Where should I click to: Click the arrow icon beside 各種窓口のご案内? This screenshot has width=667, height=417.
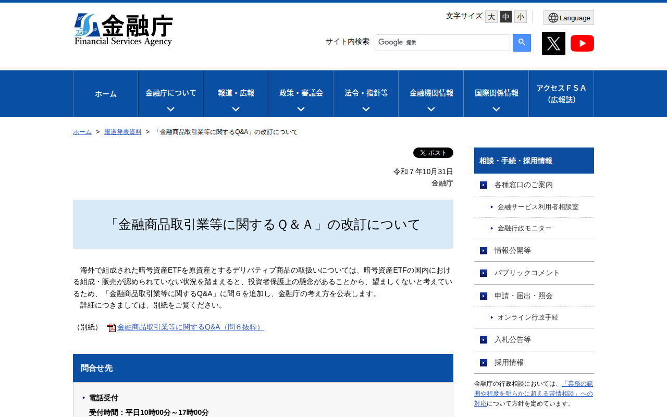[x=484, y=185]
